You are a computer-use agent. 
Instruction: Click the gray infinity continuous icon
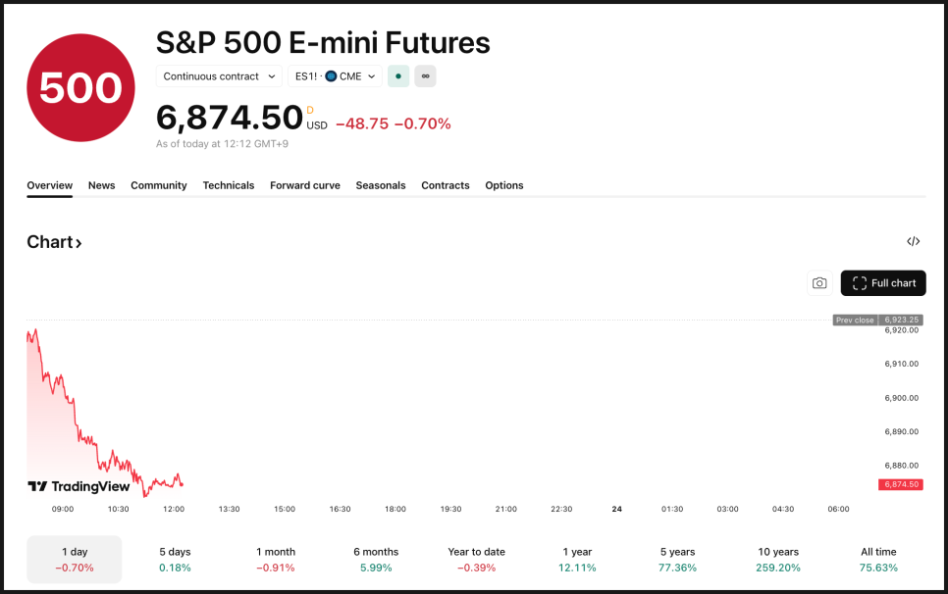(x=425, y=76)
